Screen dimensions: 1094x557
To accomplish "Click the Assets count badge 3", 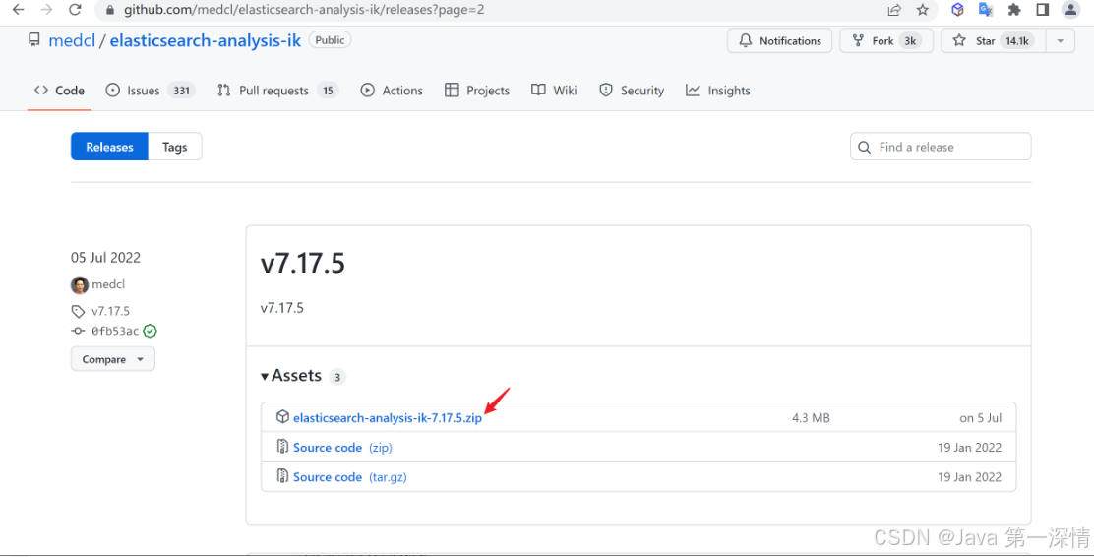I will coord(337,377).
